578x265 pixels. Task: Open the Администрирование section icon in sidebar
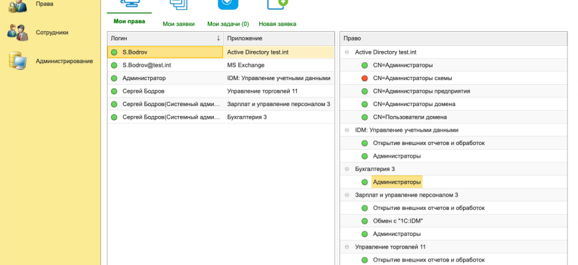pyautogui.click(x=17, y=61)
